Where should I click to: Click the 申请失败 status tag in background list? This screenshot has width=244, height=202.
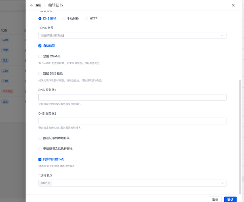pos(8,91)
